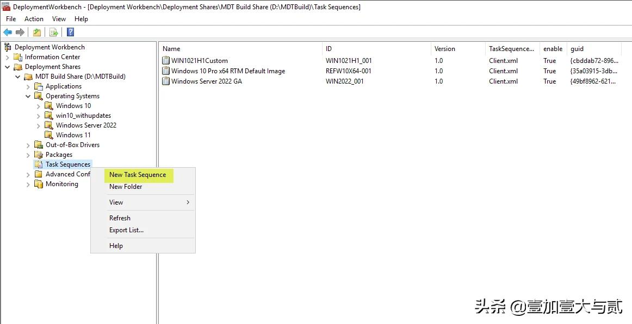Click the MDT Build Share folder icon
This screenshot has height=324, width=632.
coord(28,77)
